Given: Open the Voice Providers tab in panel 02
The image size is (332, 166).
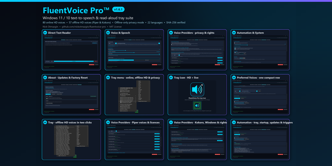Looking at the screenshot, I should [134, 40].
